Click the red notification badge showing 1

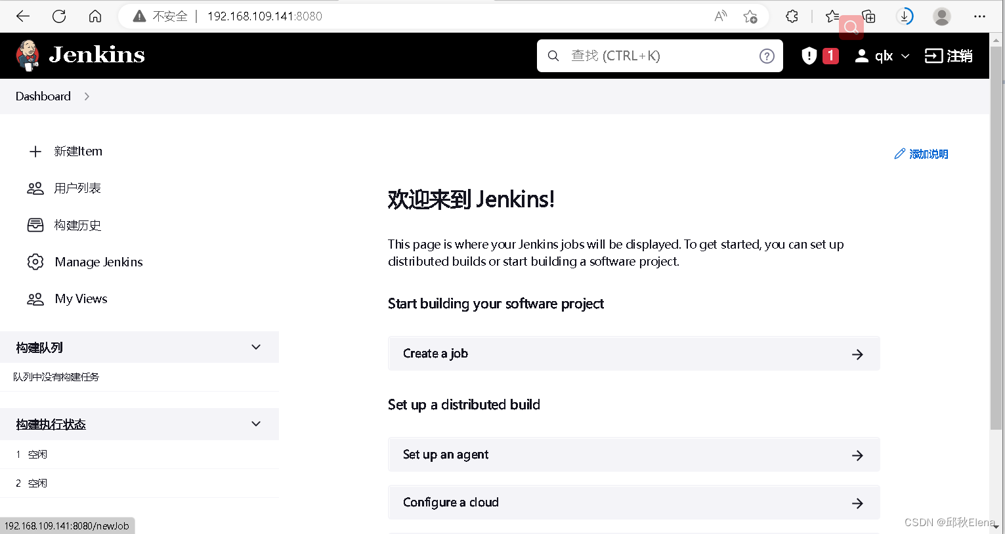(x=830, y=56)
